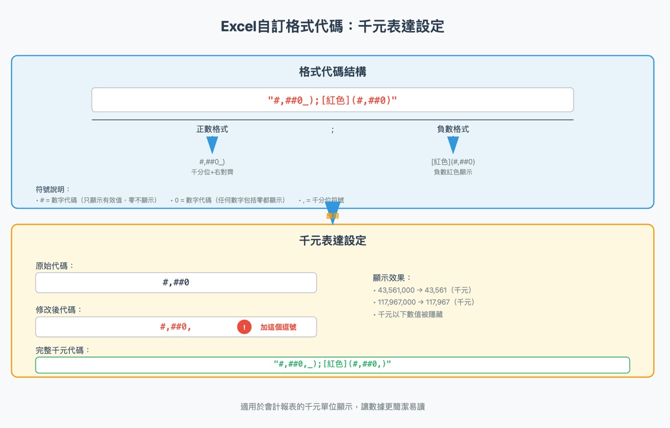
Task: Click the text 千分位+右對齊
Action: [212, 172]
